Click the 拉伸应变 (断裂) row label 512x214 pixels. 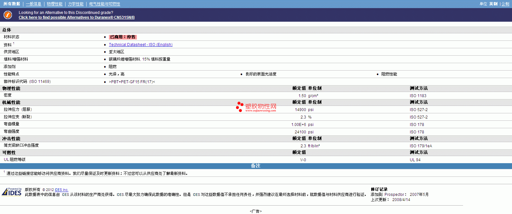point(18,117)
